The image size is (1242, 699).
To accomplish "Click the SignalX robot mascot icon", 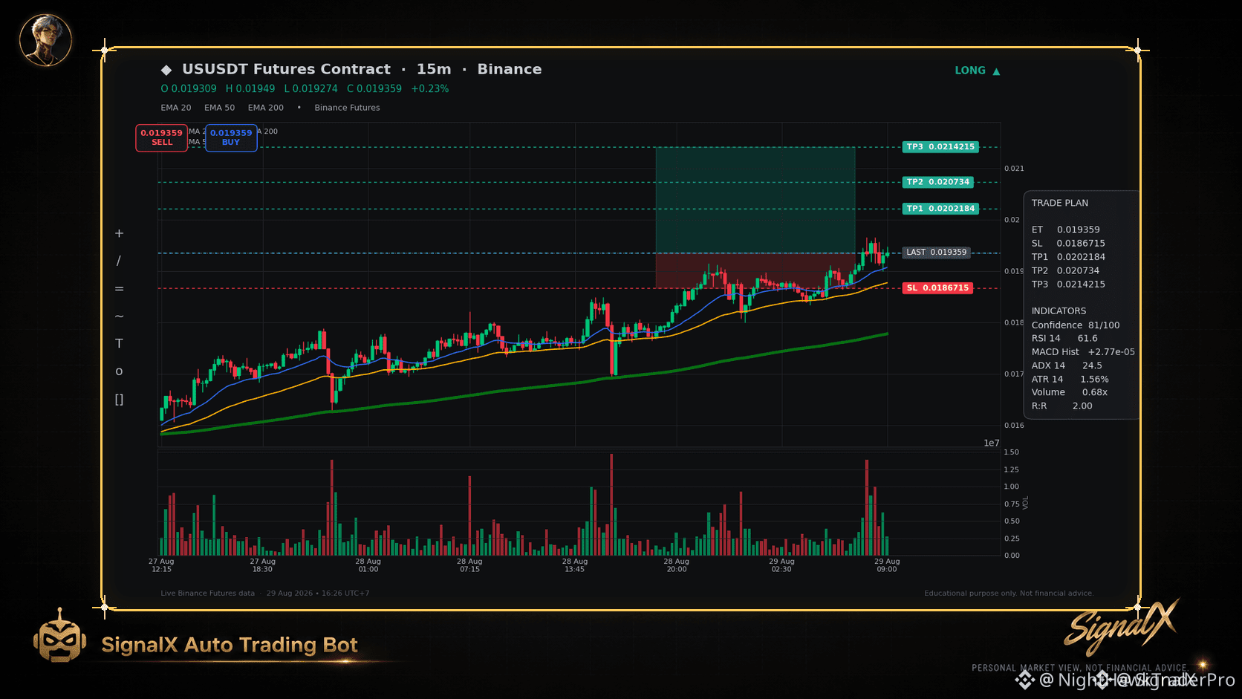I will tap(59, 637).
